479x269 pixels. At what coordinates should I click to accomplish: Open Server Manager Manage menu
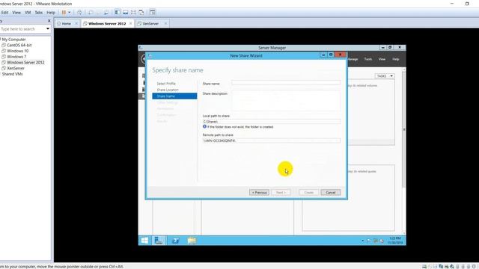(x=353, y=59)
